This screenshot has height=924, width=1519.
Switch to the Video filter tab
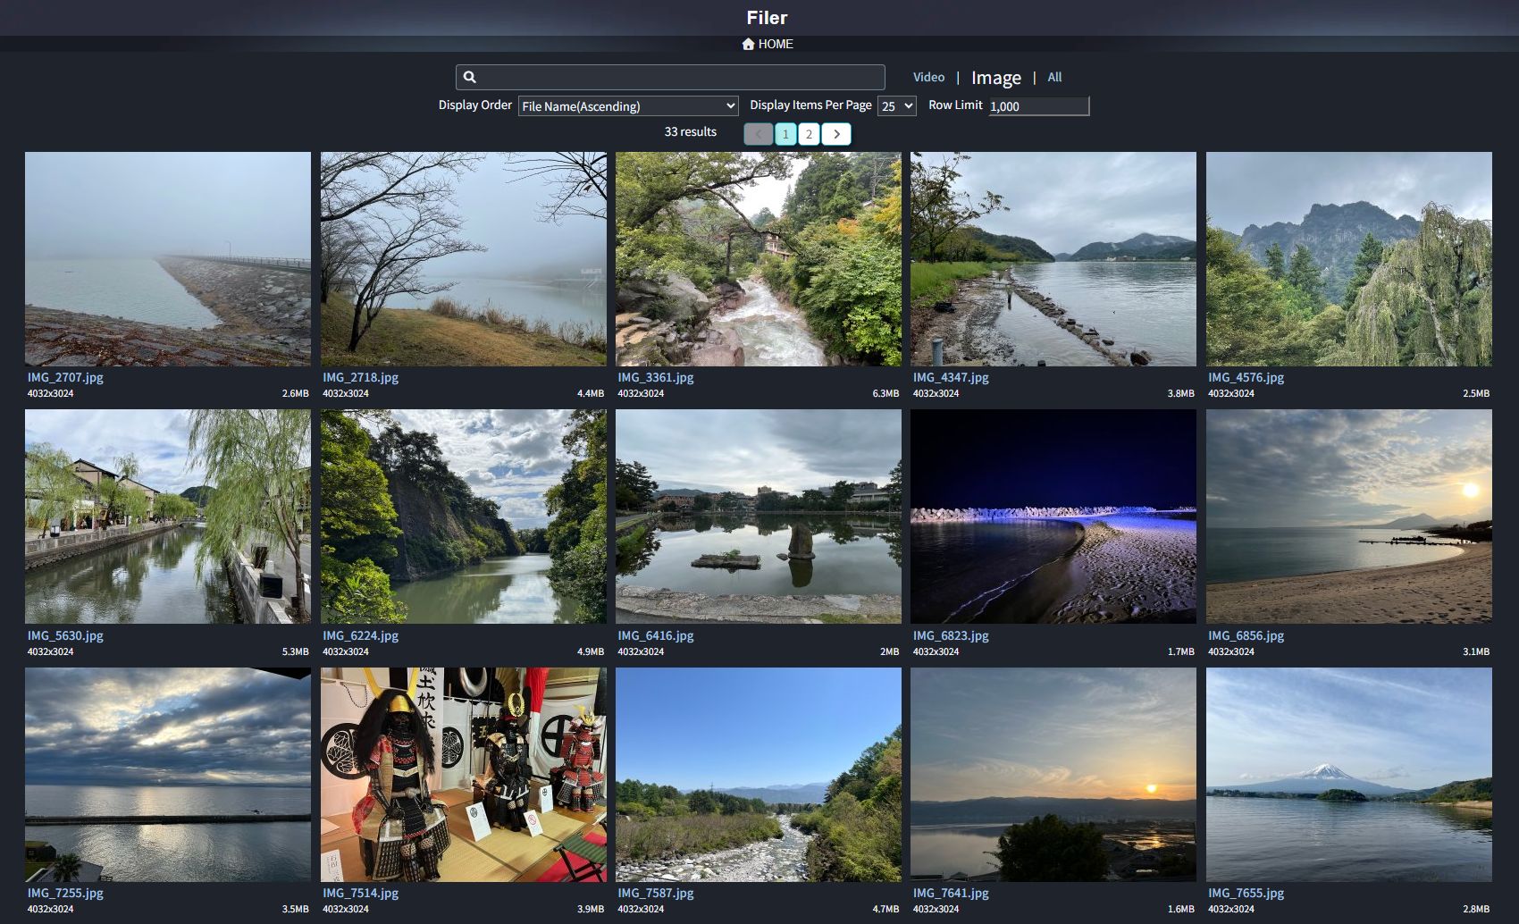tap(928, 78)
